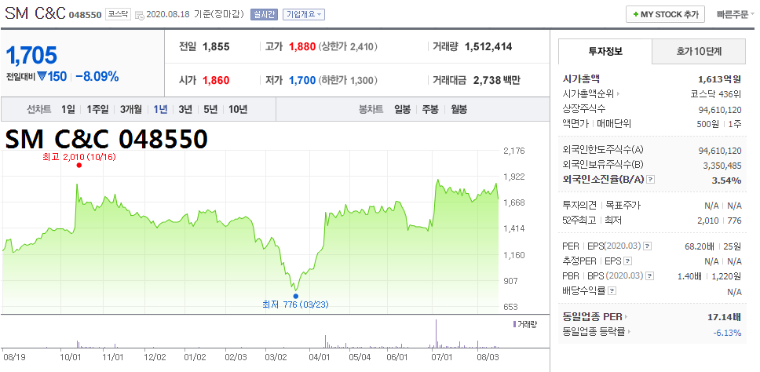Click the 거래량 value 1,512,414
The width and height of the screenshot is (760, 372).
(488, 47)
